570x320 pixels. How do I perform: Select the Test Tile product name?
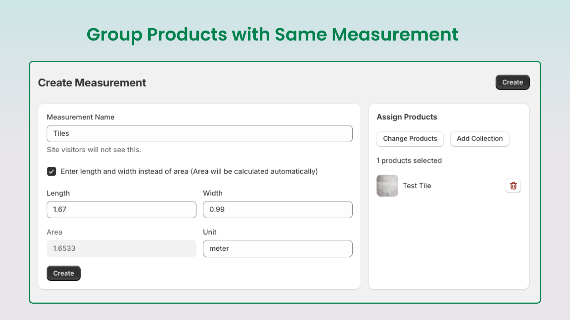pyautogui.click(x=417, y=185)
